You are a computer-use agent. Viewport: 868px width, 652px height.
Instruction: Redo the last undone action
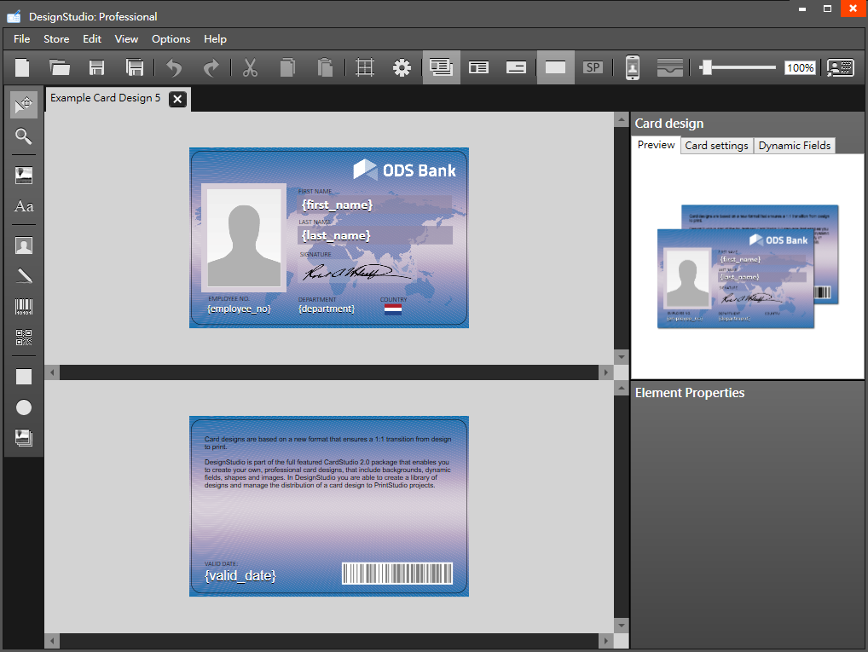pos(211,67)
